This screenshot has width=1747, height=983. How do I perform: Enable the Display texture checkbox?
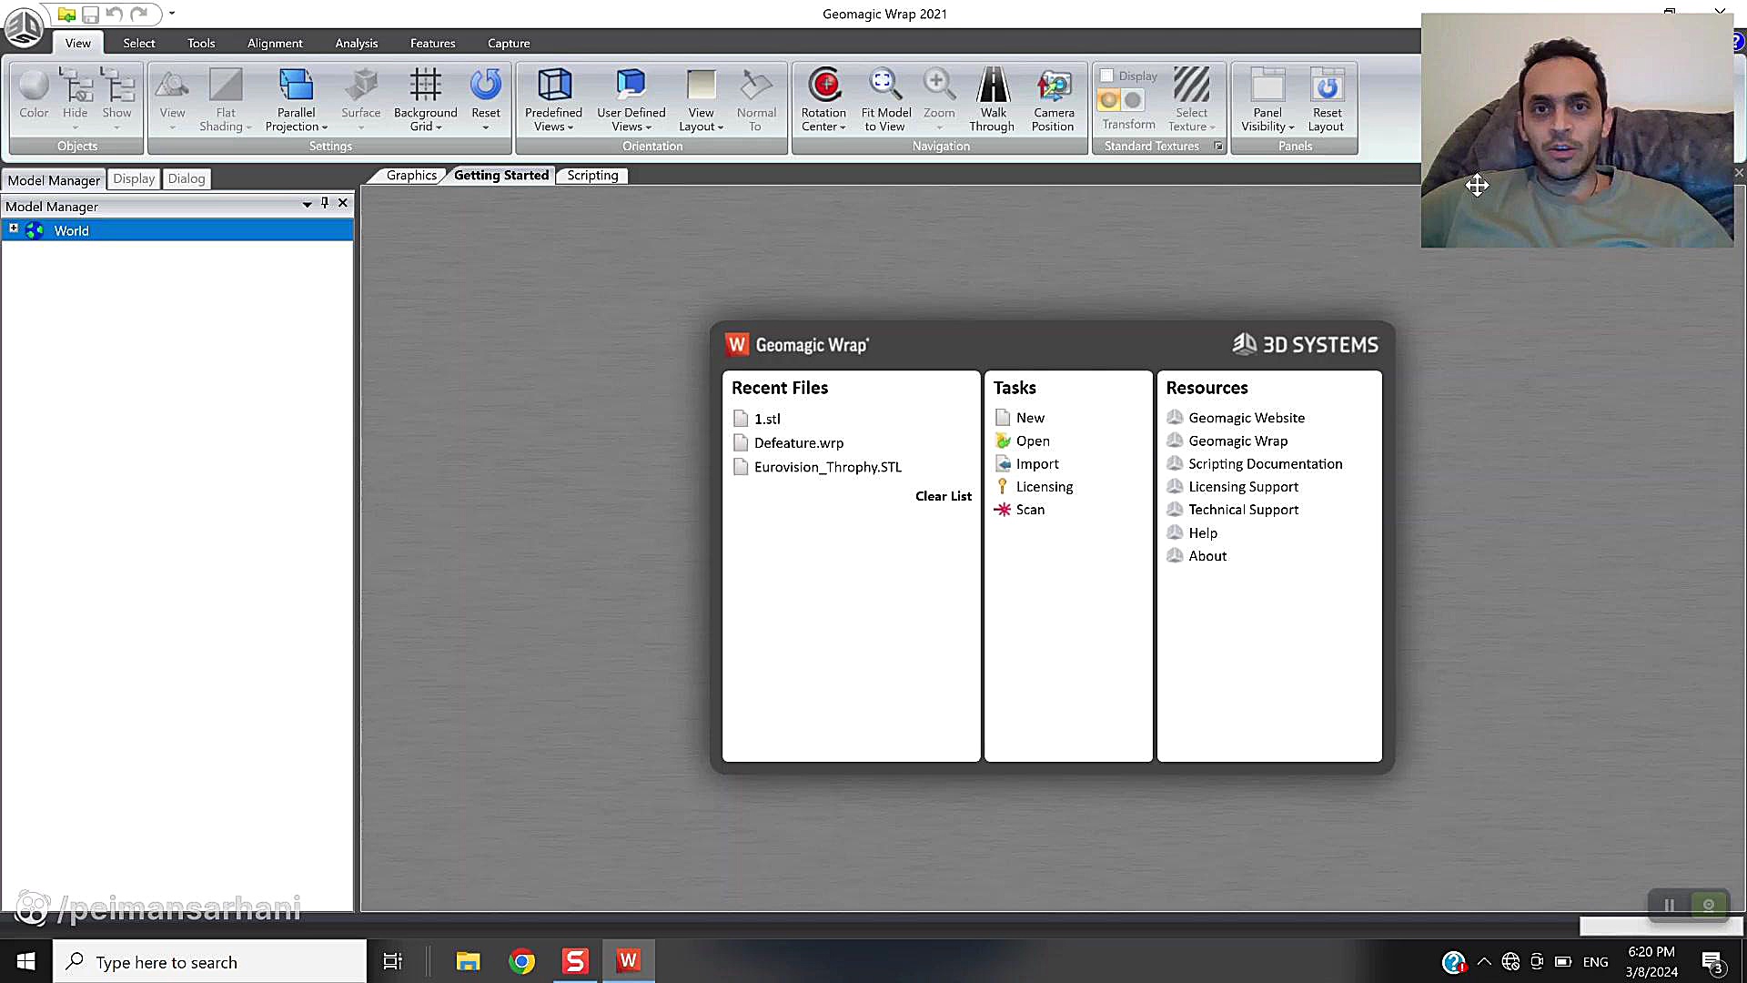coord(1107,76)
